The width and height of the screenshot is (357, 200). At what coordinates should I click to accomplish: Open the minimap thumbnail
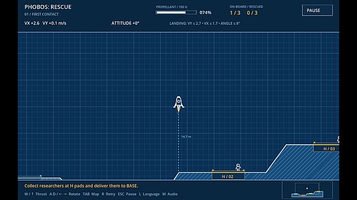point(307,190)
